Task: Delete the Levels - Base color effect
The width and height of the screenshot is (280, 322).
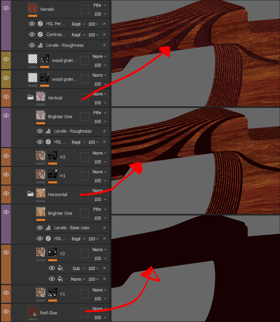Action: pos(104,228)
